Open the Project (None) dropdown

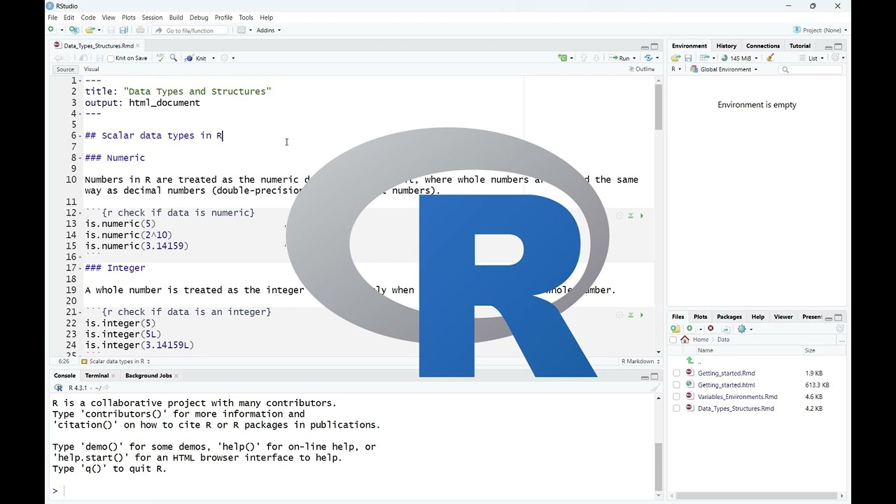coord(820,30)
